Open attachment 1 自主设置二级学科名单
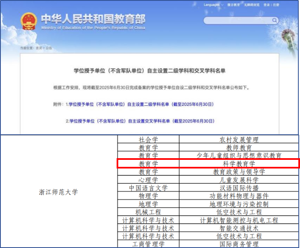 coord(141,105)
